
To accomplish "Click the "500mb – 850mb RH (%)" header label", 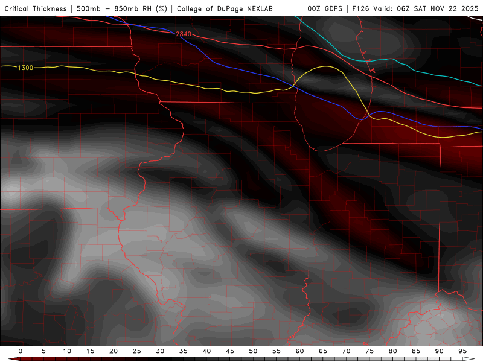I will click(x=122, y=9).
